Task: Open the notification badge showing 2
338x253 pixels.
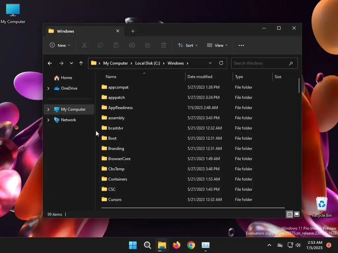Action: (329, 245)
